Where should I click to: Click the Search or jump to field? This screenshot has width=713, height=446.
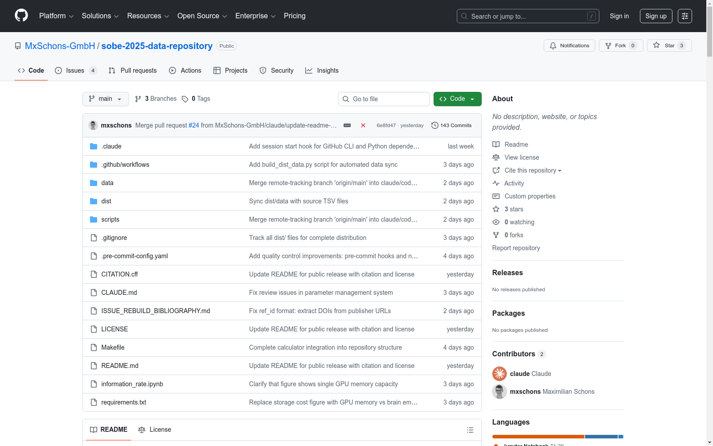point(528,16)
